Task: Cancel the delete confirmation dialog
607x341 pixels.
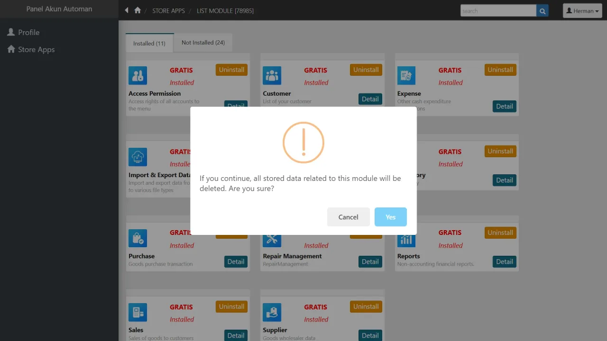Action: coord(348,217)
